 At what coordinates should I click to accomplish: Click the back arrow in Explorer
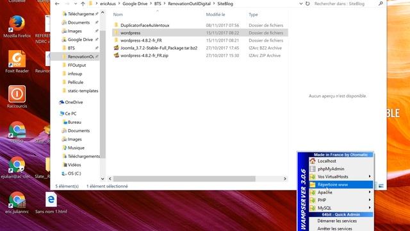coord(57,4)
